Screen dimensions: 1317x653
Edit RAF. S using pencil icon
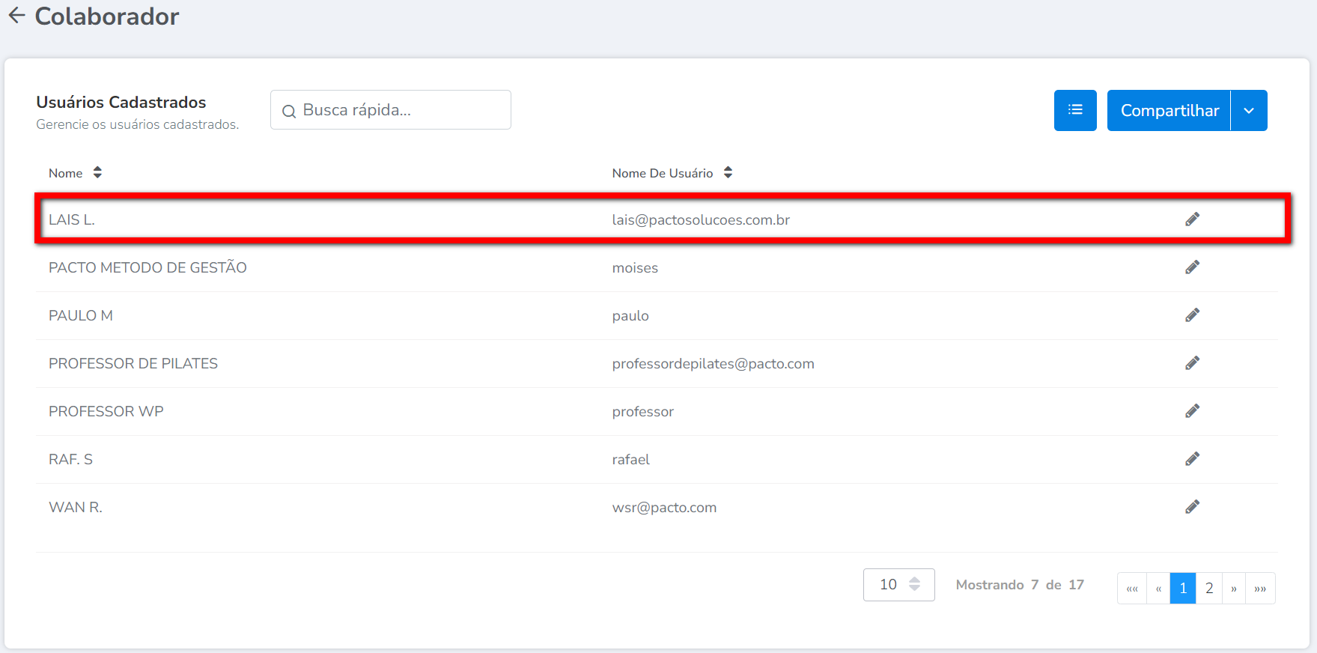click(1192, 459)
